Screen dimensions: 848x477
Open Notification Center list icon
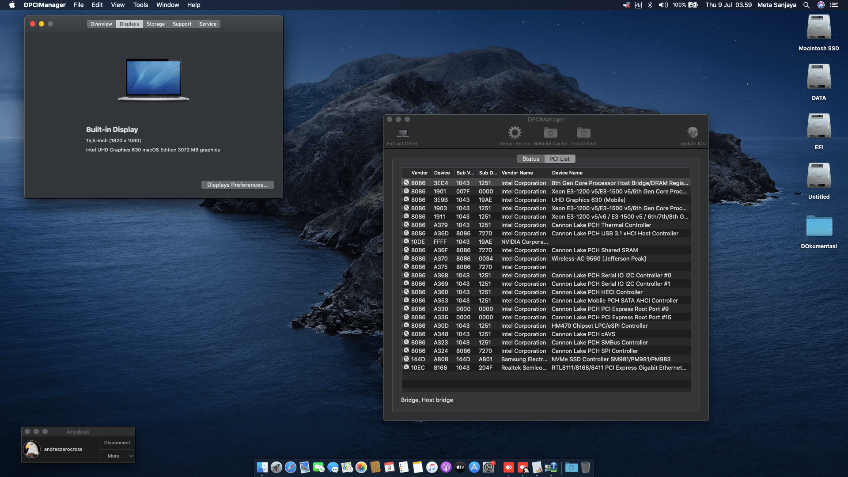[834, 5]
